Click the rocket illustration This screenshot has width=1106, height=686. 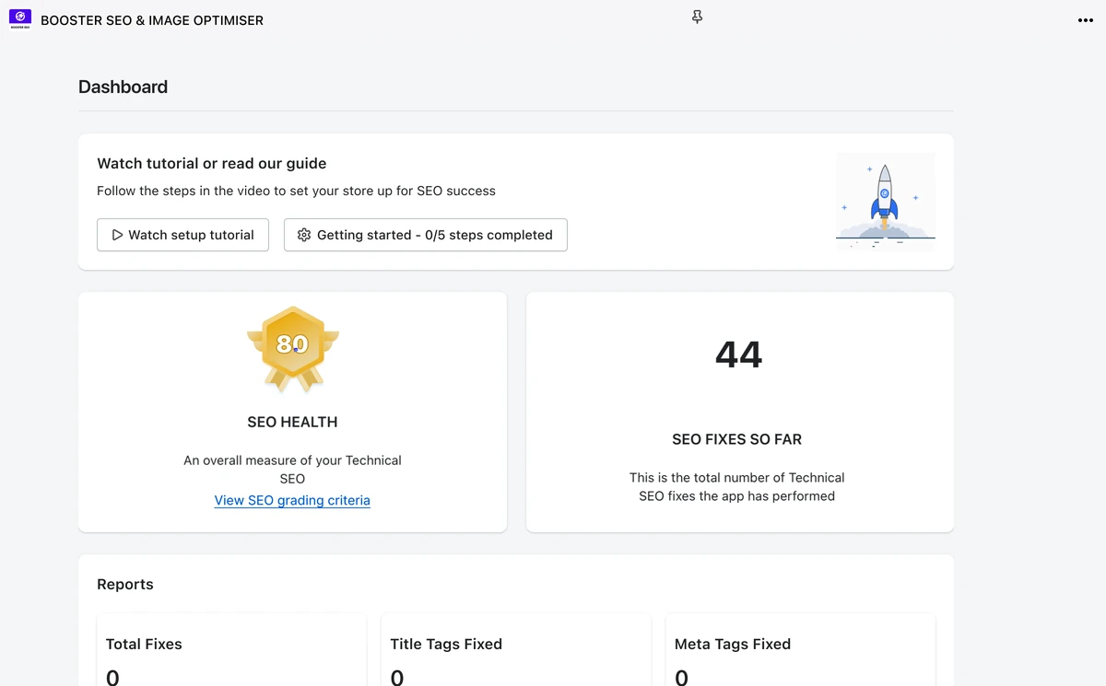(885, 203)
